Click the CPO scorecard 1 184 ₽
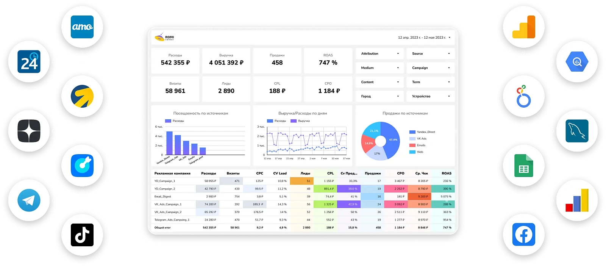606x266 pixels. click(328, 89)
